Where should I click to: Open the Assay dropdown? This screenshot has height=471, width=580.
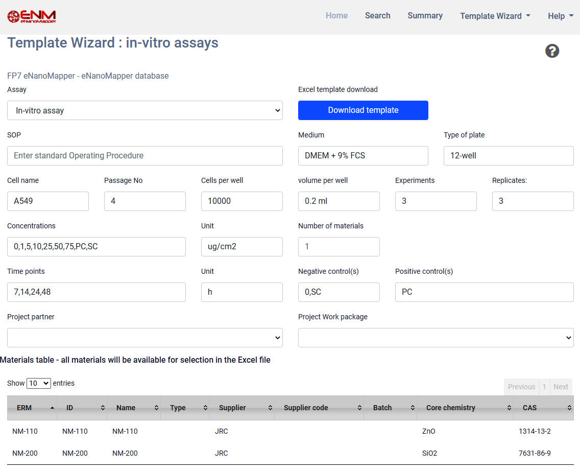tap(145, 110)
